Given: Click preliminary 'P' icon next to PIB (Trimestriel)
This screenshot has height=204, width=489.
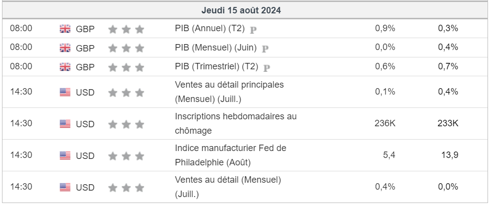Looking at the screenshot, I should (x=267, y=67).
